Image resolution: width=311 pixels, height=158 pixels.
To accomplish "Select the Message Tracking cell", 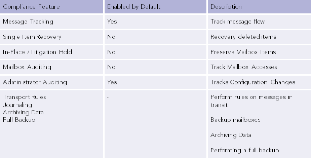I will pos(52,22).
